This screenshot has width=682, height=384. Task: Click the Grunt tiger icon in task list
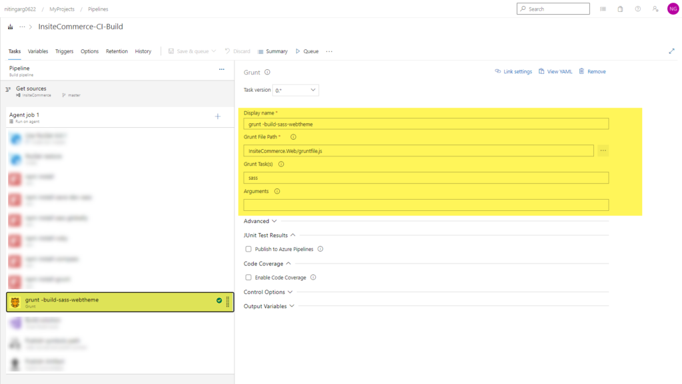[x=15, y=302]
